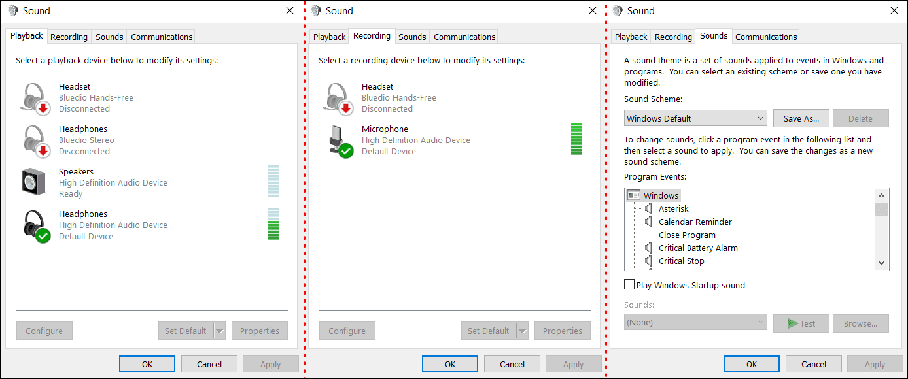908x379 pixels.
Task: Select the Calendar Reminder event
Action: tap(695, 222)
